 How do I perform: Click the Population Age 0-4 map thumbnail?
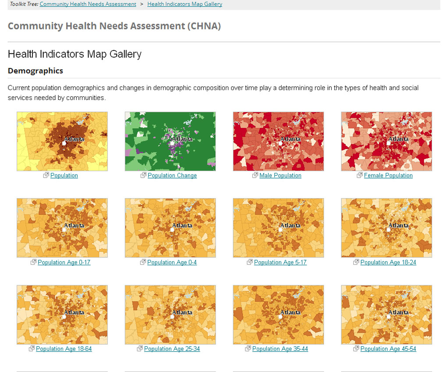[x=170, y=228]
